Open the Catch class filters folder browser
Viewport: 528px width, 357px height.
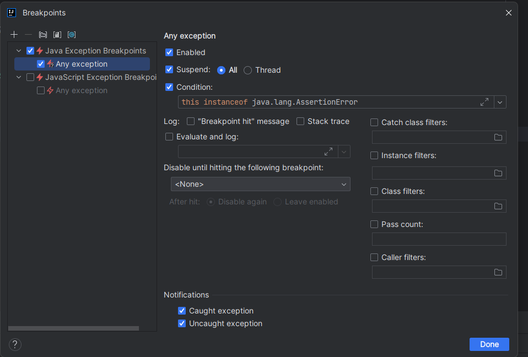(x=498, y=137)
